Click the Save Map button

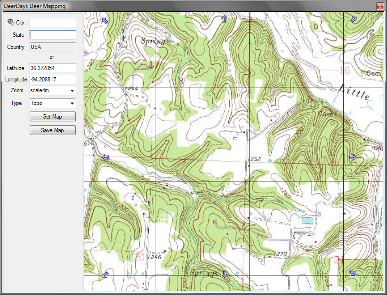click(52, 130)
